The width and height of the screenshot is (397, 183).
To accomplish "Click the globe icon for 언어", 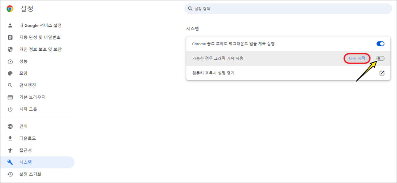I will tap(10, 127).
